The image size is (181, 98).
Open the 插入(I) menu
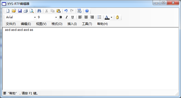[x=72, y=24]
